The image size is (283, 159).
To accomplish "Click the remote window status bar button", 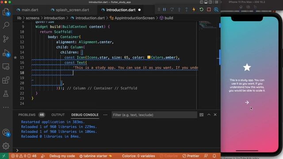I will [4, 156].
